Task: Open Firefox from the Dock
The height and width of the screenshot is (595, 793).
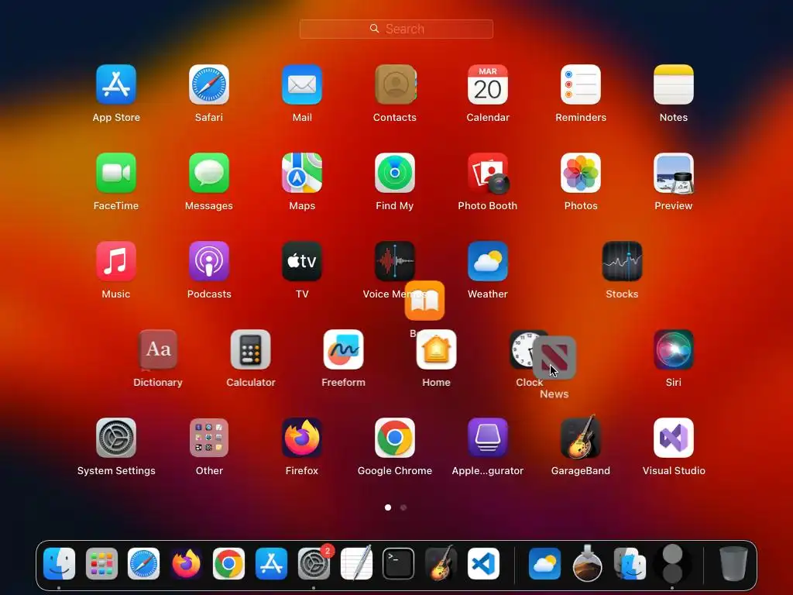Action: pyautogui.click(x=186, y=564)
